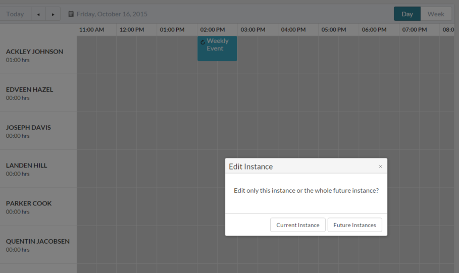Viewport: 459px width, 273px height.
Task: Click the 06:00 PM time header
Action: click(374, 30)
